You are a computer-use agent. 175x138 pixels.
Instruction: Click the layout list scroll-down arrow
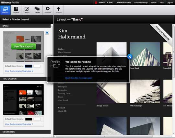tap(52, 136)
